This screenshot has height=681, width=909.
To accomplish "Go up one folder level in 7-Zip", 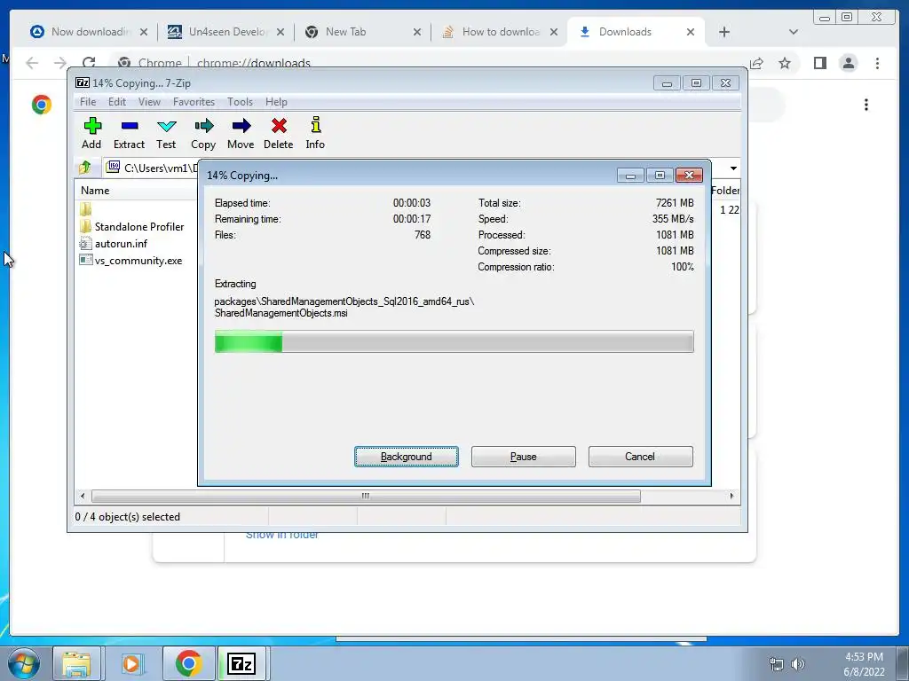I will [x=85, y=168].
